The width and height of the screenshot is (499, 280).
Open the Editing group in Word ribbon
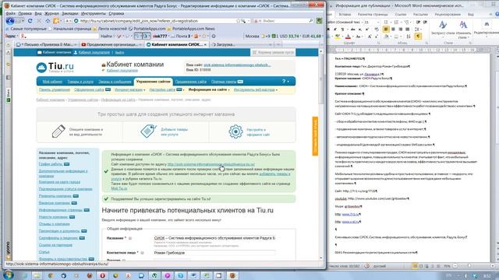487,29
